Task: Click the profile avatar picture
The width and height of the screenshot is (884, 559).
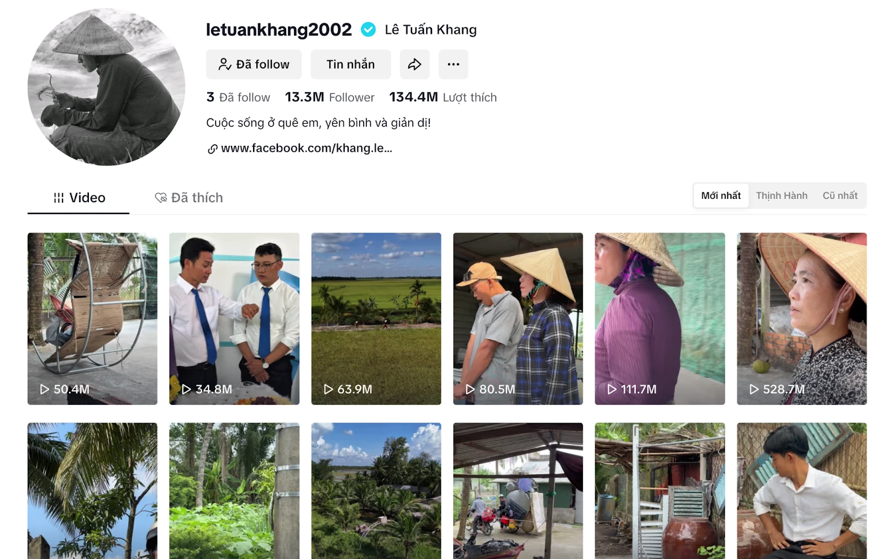Action: pyautogui.click(x=107, y=87)
